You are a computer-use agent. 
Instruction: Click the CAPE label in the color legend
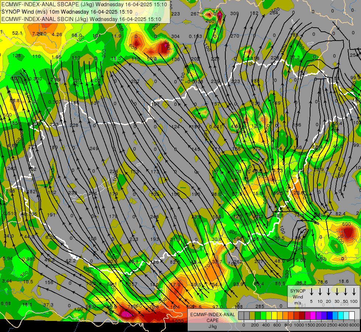coord(212,321)
